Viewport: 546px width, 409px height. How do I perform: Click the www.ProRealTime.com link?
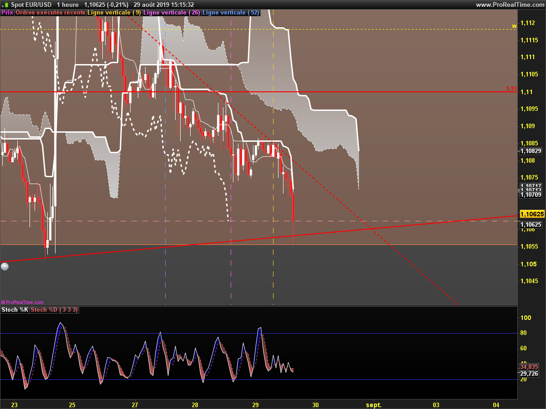click(510, 5)
